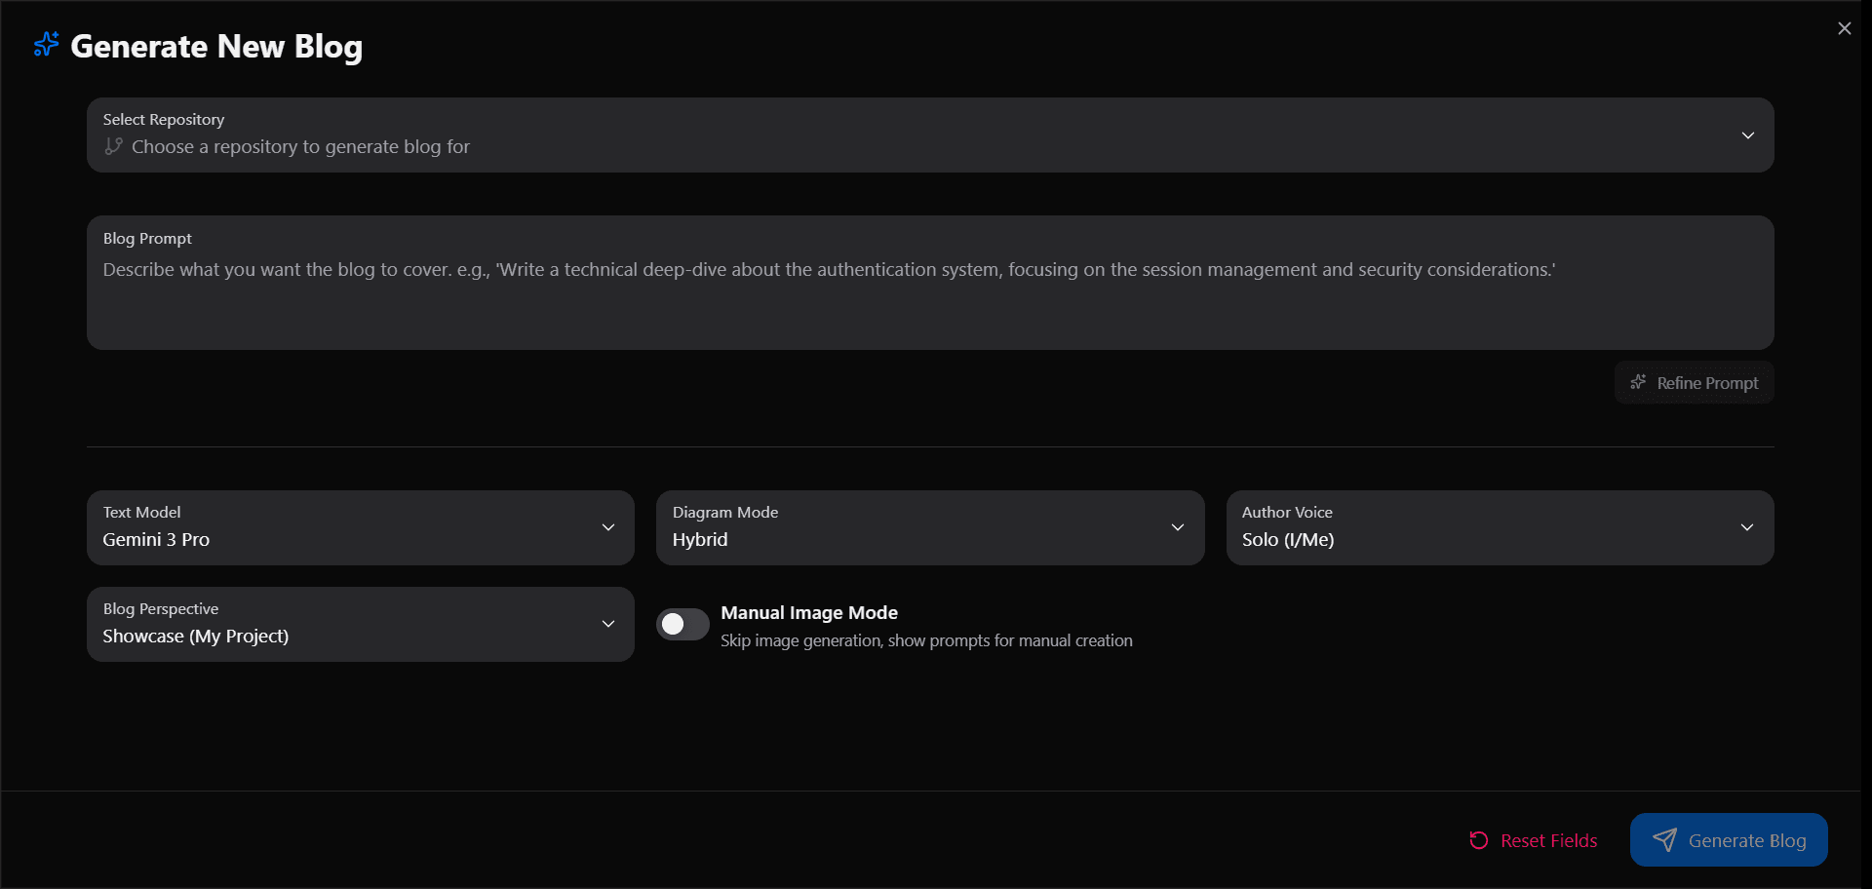Click the git branch icon in Select Repository
Screen dimensions: 1872x889
(x=113, y=146)
